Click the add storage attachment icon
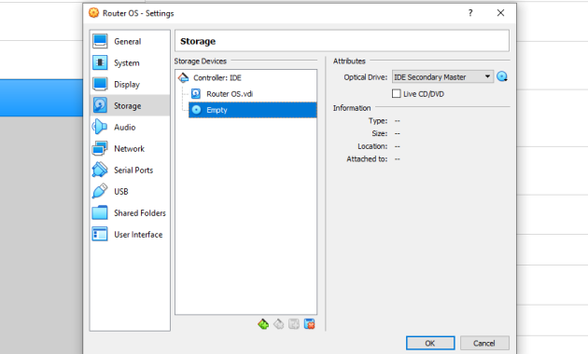Screen dimensions: 588x354 [294, 324]
